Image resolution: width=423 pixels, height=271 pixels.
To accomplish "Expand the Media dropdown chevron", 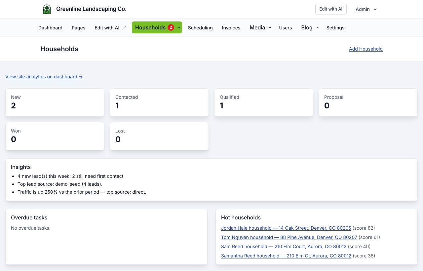I will click(x=270, y=27).
